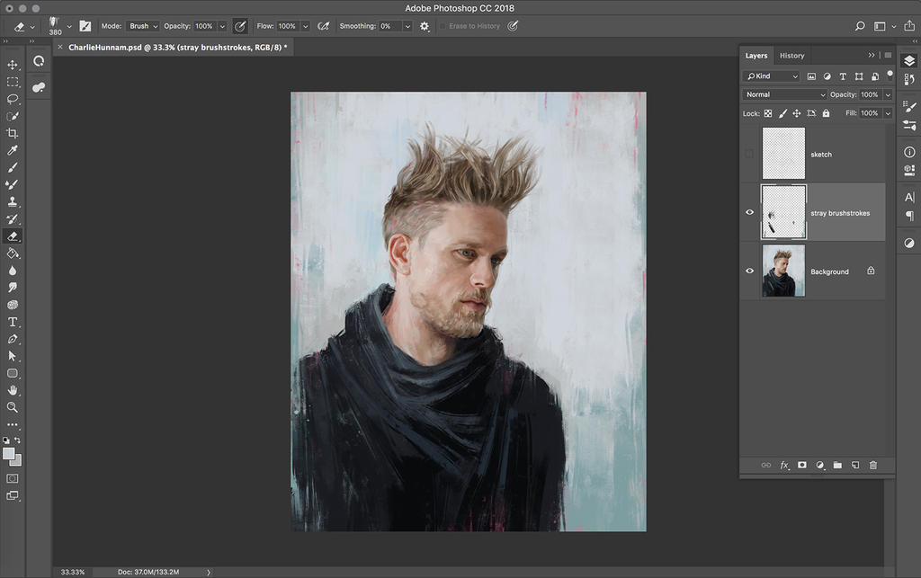The image size is (921, 578).
Task: Select the Crop tool
Action: pos(13,133)
